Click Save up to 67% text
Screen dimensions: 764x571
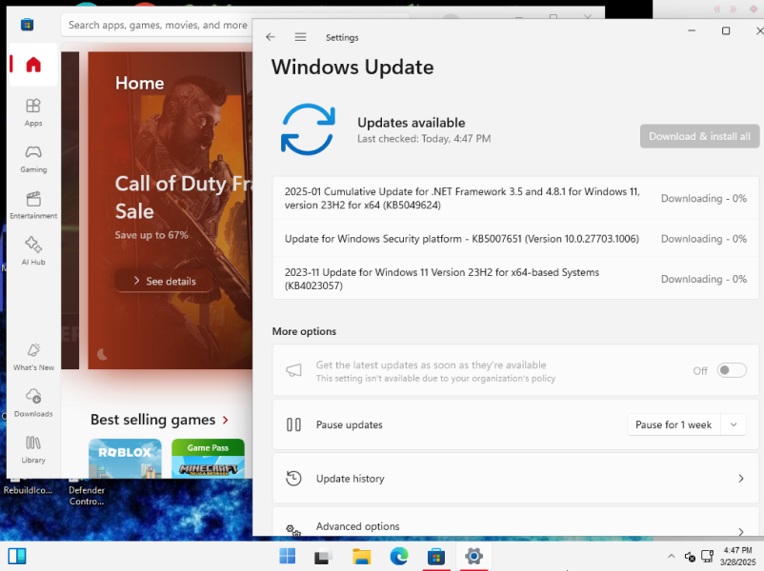[151, 235]
